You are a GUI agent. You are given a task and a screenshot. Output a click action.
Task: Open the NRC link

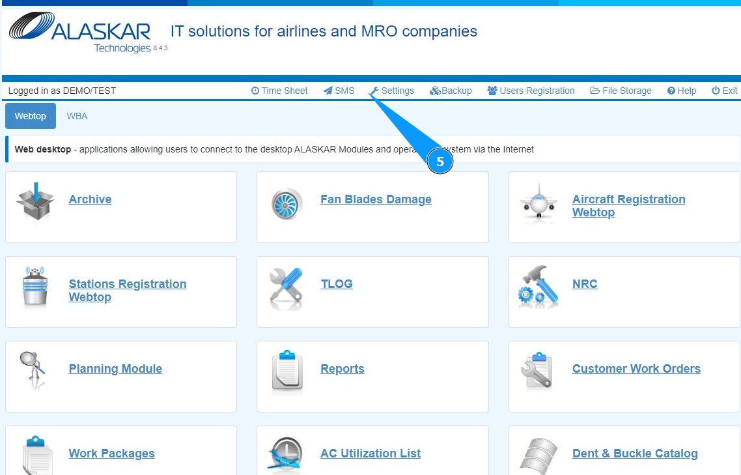tap(585, 284)
